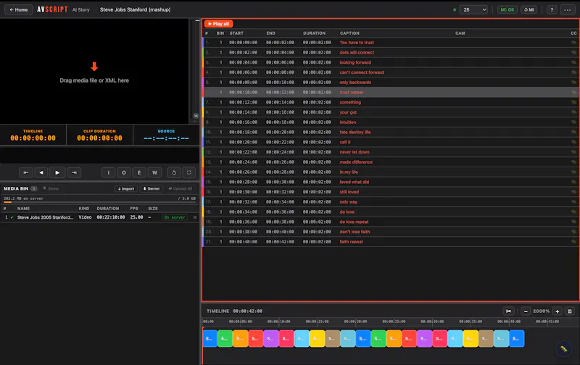This screenshot has height=365, width=580.
Task: Click the MI: OK status button
Action: 507,10
